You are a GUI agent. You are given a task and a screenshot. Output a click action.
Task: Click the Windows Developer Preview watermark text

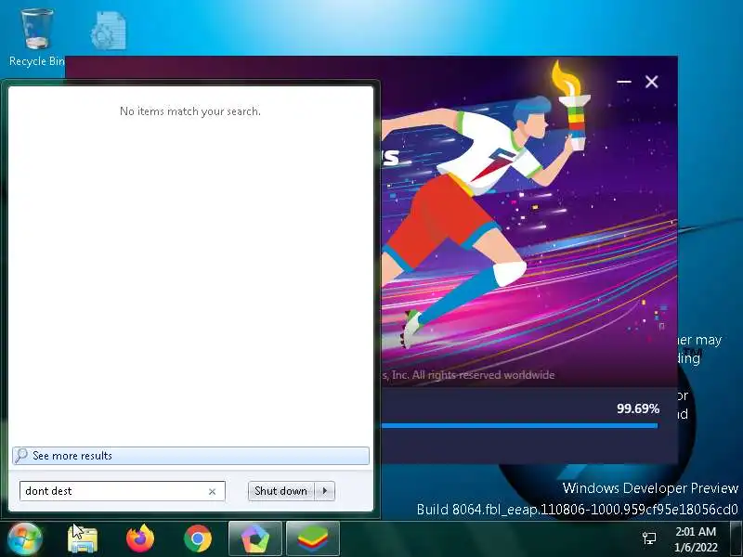(650, 488)
